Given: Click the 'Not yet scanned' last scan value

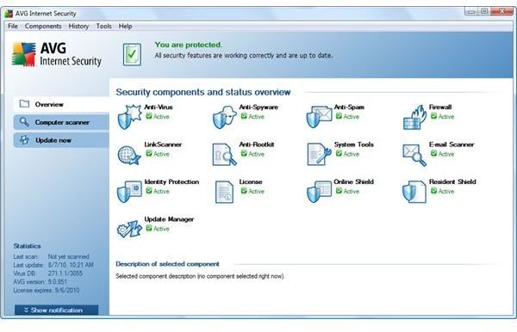Looking at the screenshot, I should click(x=69, y=256).
